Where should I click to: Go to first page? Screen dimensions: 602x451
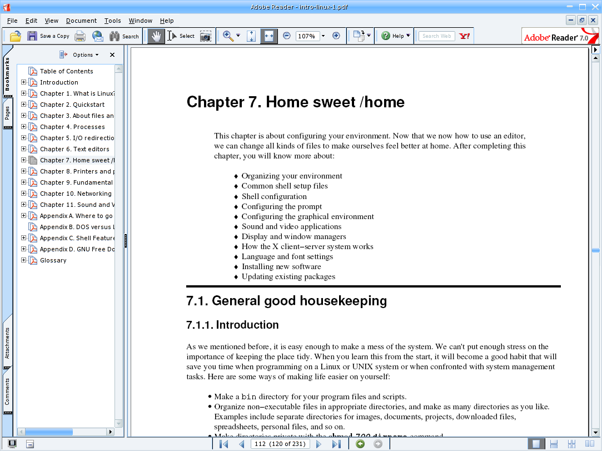click(x=224, y=444)
